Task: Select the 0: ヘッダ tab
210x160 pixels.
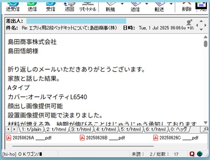Action: click(x=180, y=129)
